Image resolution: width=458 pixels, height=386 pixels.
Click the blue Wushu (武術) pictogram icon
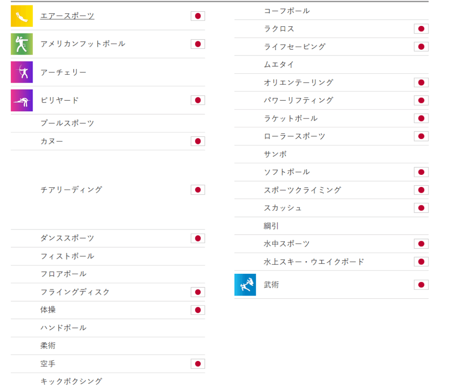(245, 284)
